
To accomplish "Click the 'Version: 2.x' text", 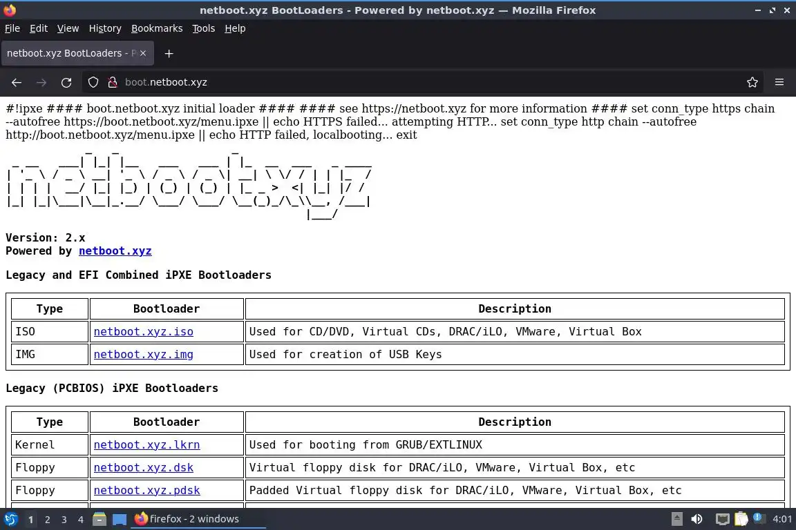I will [x=45, y=238].
